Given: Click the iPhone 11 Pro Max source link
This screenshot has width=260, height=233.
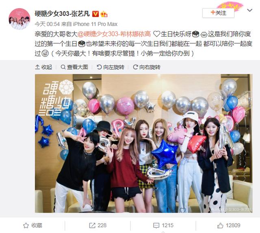Looking at the screenshot, I should pyautogui.click(x=95, y=24).
